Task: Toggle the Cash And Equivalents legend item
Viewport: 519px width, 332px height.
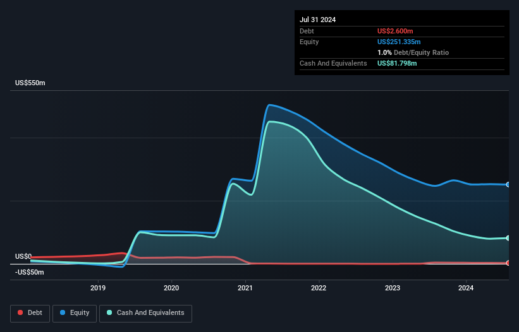Action: pos(145,313)
